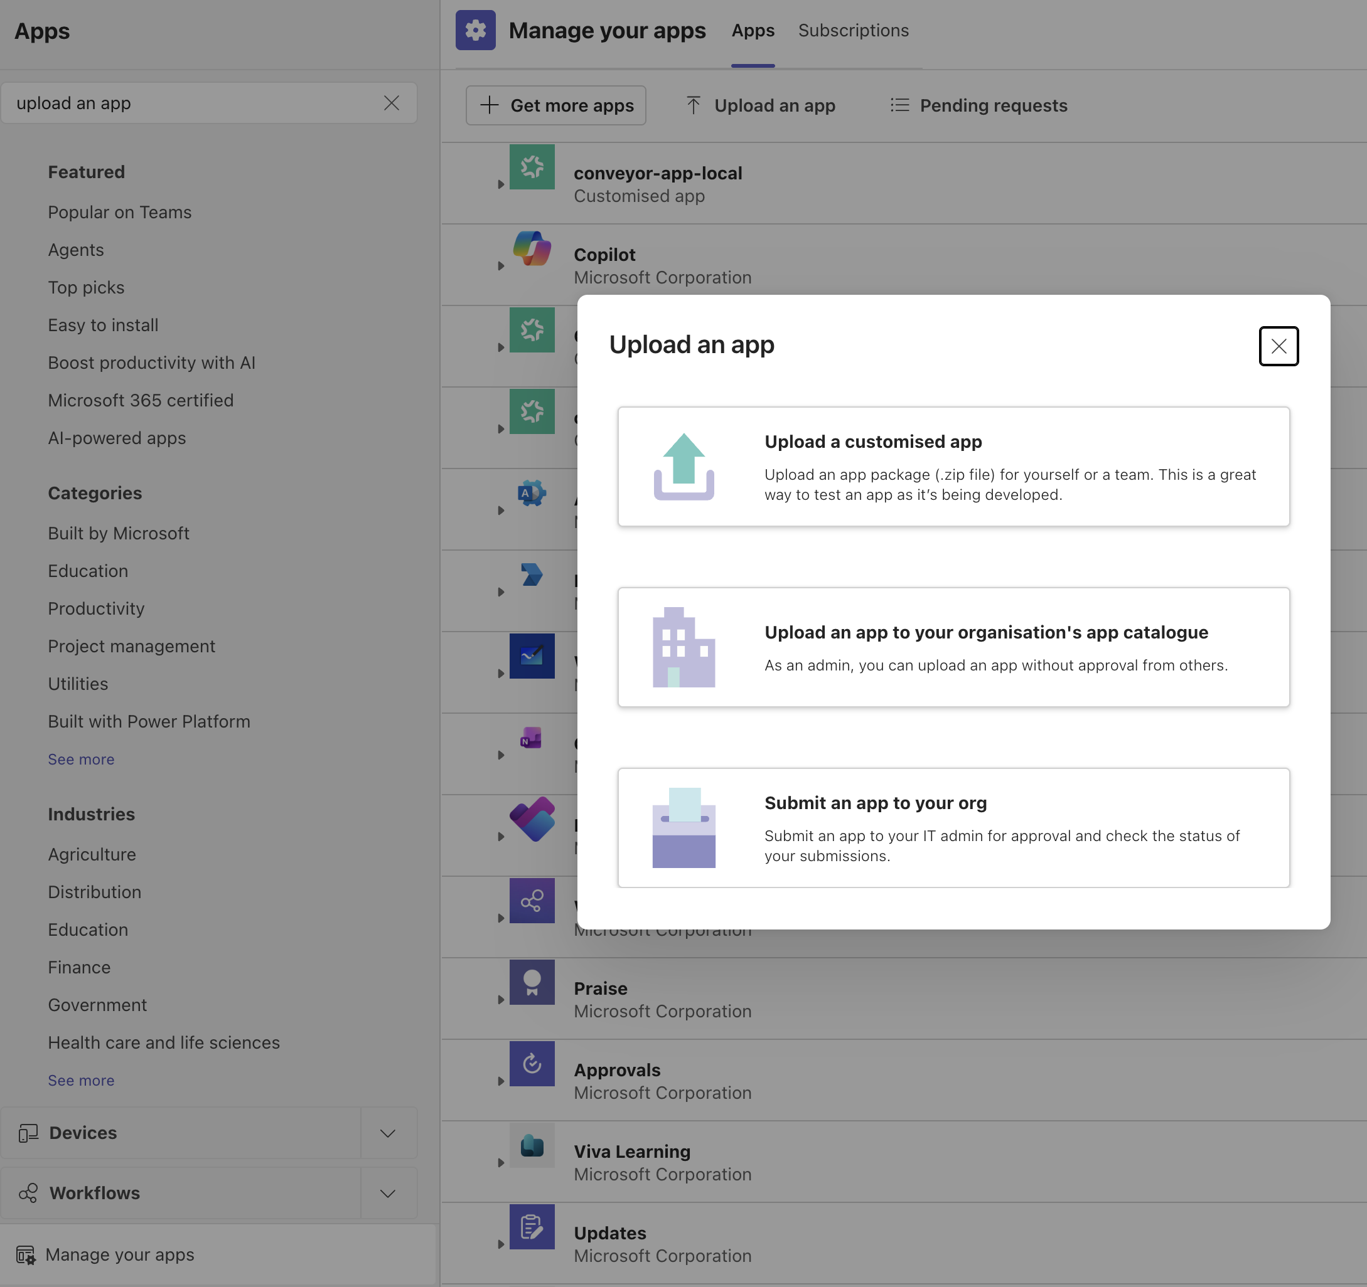
Task: Expand the Devices section chevron
Action: (x=388, y=1133)
